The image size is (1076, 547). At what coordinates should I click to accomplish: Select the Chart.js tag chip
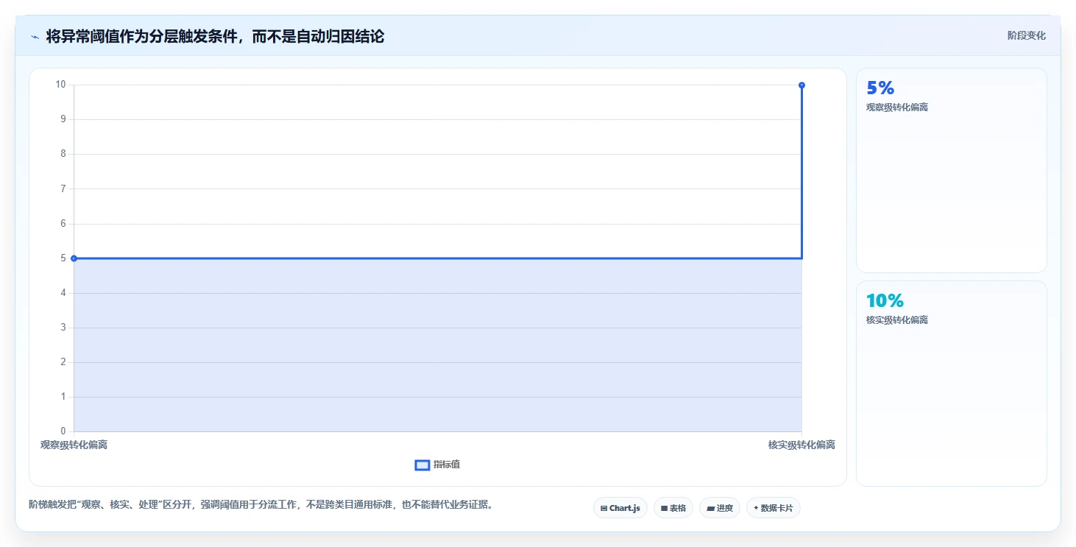[620, 508]
